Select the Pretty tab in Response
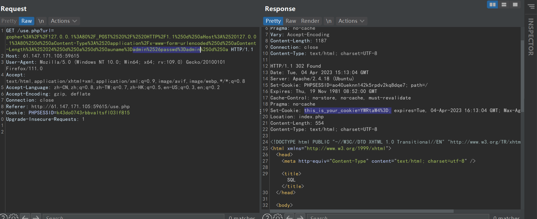Viewport: 537px width, 219px height. pos(273,21)
